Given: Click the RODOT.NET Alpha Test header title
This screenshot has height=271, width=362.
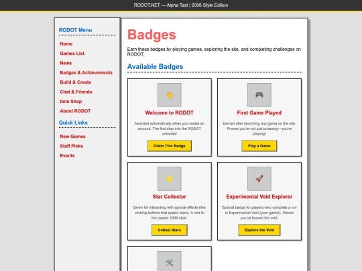Looking at the screenshot, I should pyautogui.click(x=181, y=5).
